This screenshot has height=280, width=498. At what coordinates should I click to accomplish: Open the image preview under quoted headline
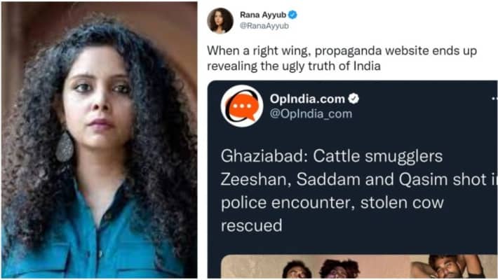tap(359, 267)
